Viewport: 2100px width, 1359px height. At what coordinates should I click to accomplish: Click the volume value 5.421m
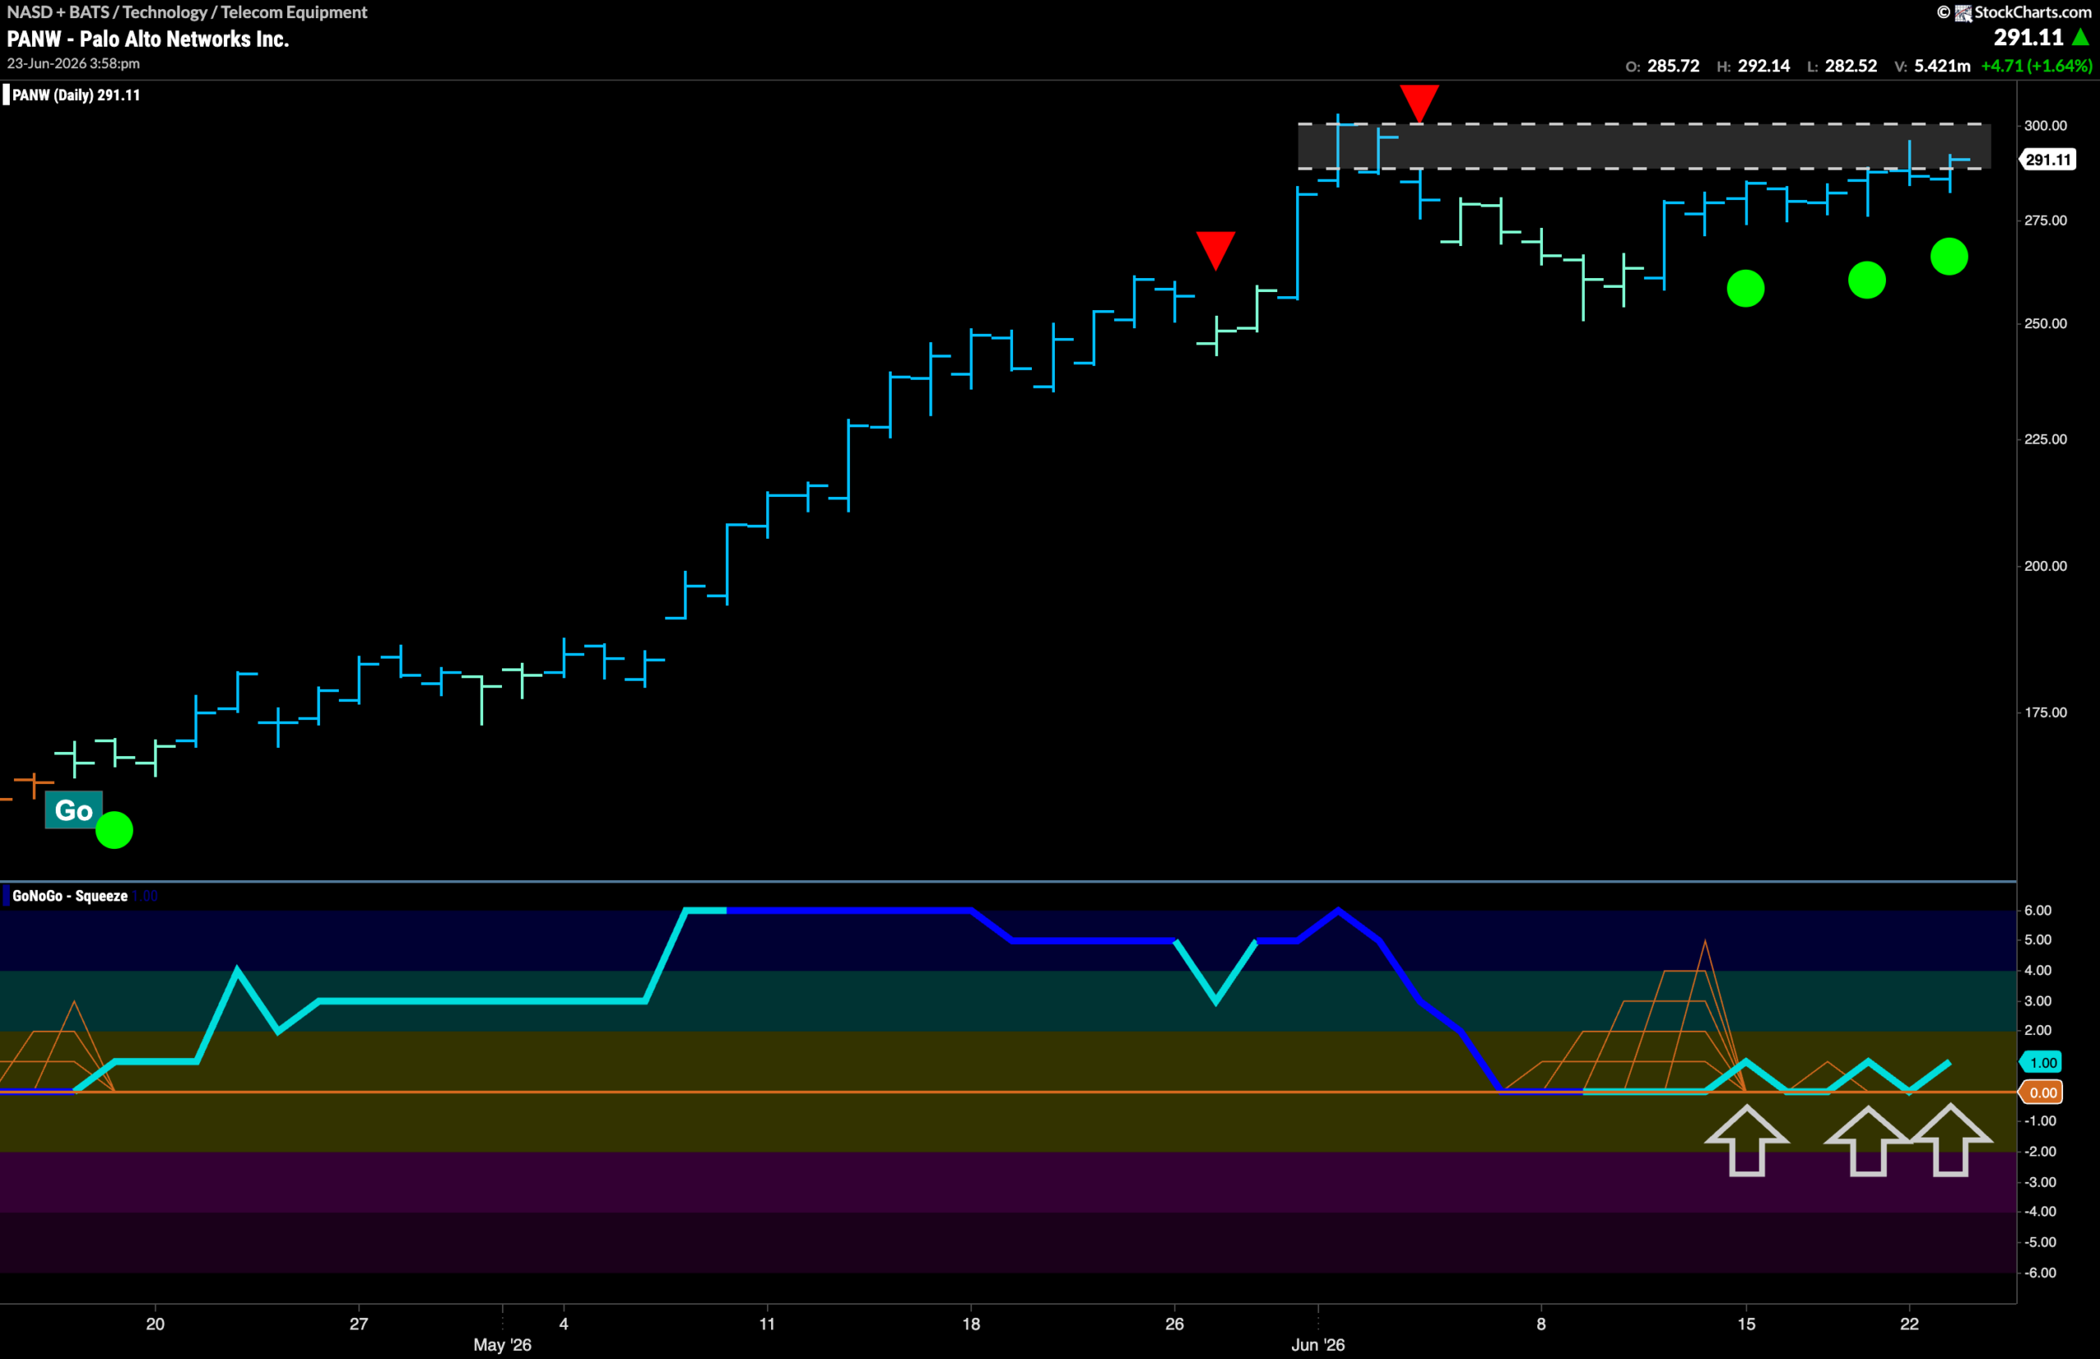[x=1942, y=66]
